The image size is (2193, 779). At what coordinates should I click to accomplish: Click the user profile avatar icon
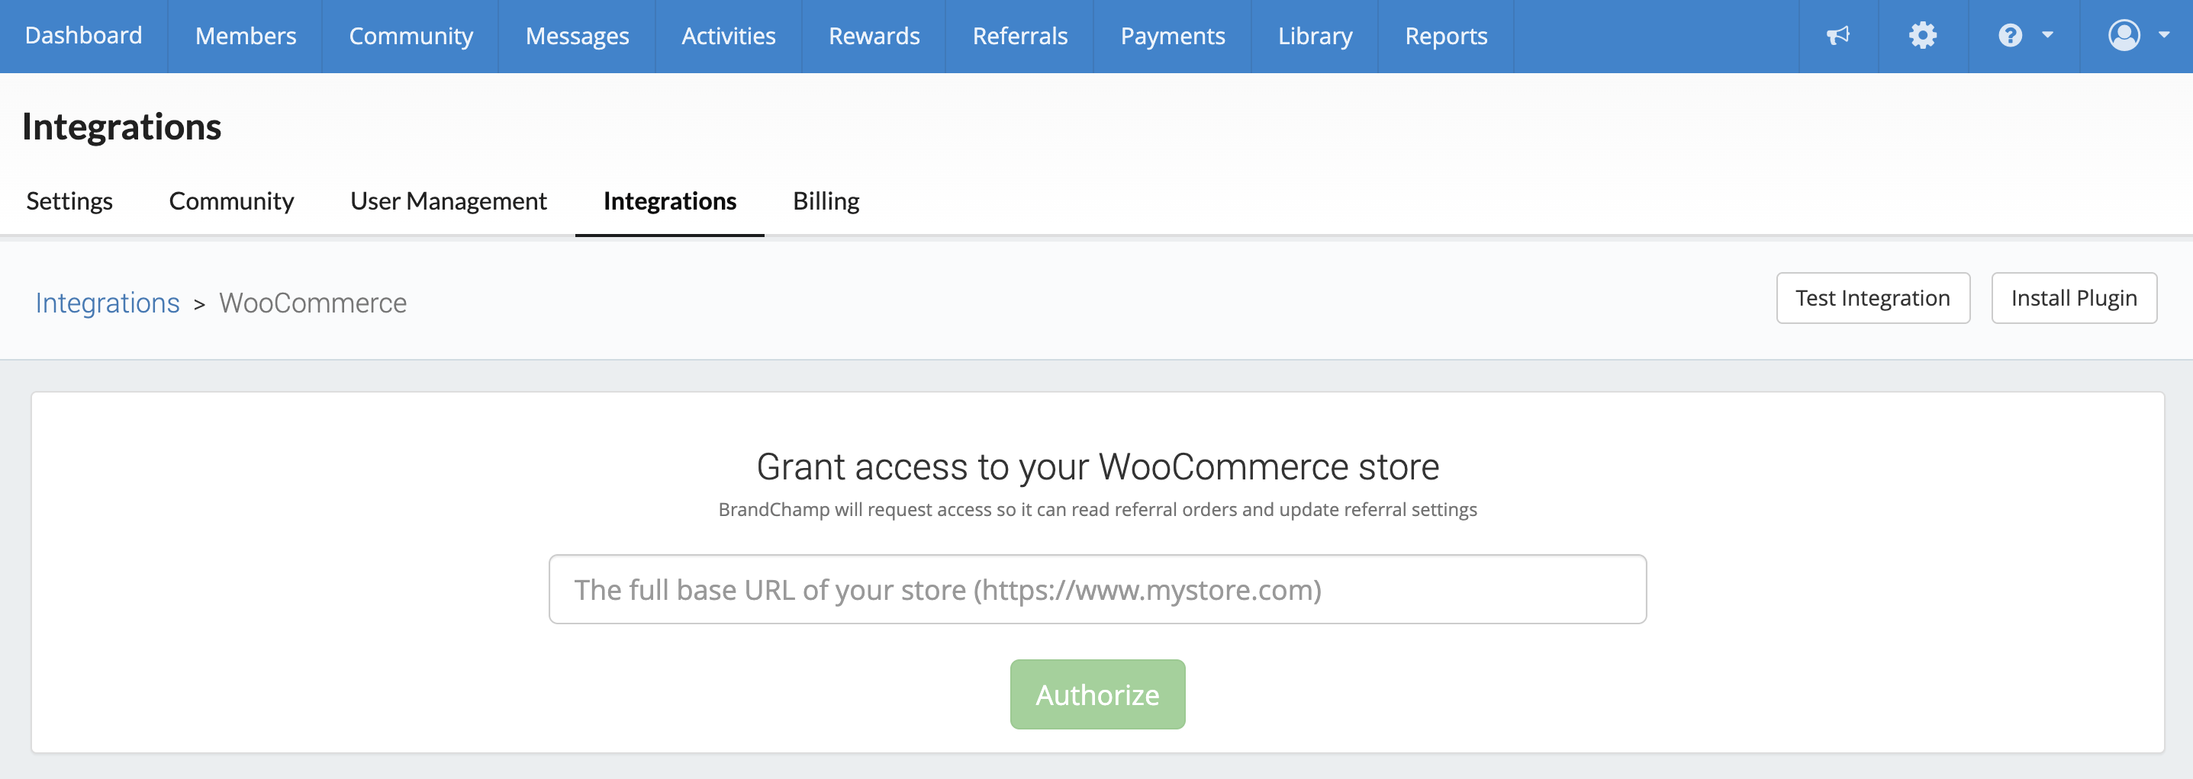[x=2124, y=36]
